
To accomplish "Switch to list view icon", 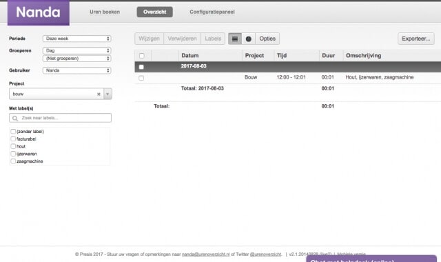I will [x=235, y=39].
